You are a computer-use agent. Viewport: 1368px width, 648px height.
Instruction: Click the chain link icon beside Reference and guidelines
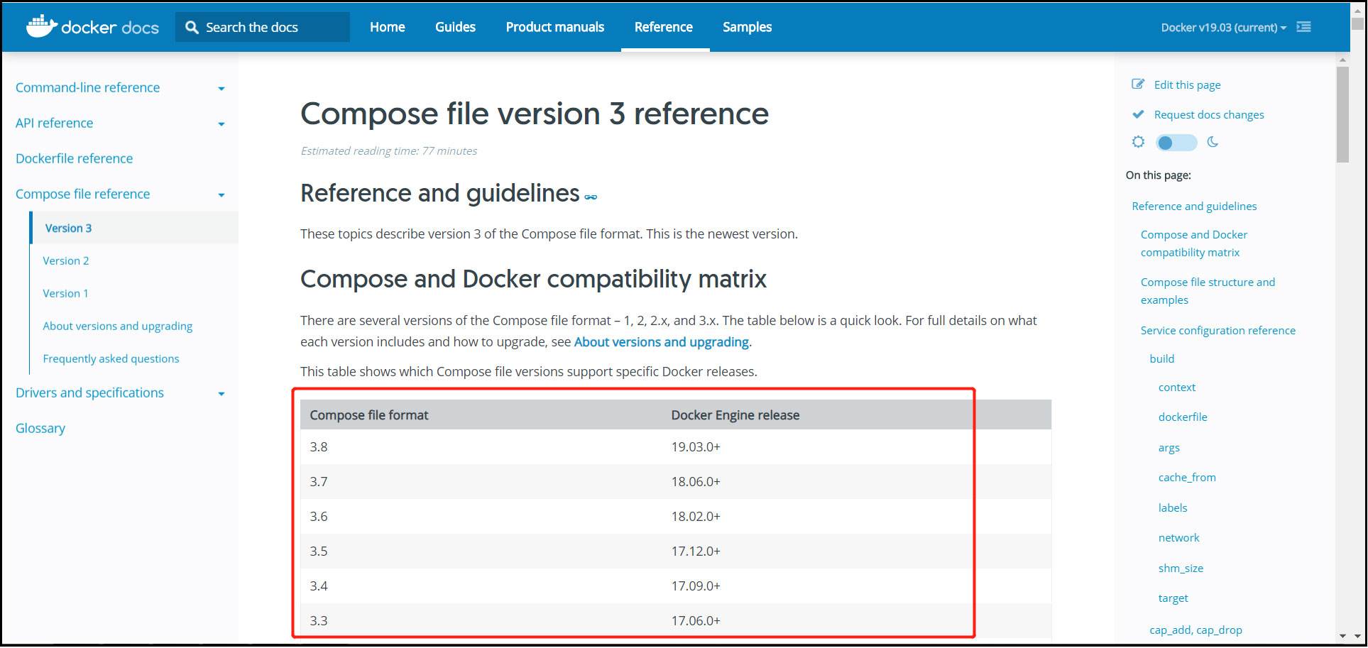[x=591, y=197]
